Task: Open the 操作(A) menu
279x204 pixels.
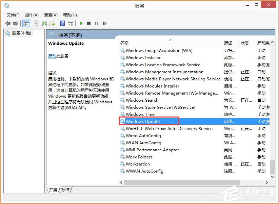Action: [32, 15]
